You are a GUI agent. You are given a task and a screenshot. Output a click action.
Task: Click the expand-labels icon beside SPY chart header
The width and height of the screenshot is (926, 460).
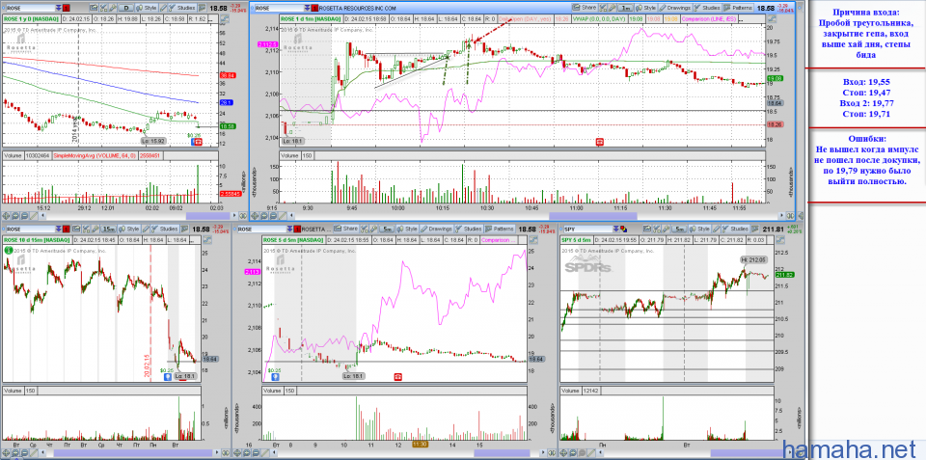[780, 239]
